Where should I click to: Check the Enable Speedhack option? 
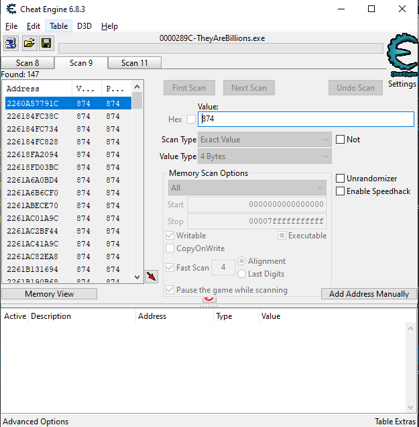(x=341, y=191)
